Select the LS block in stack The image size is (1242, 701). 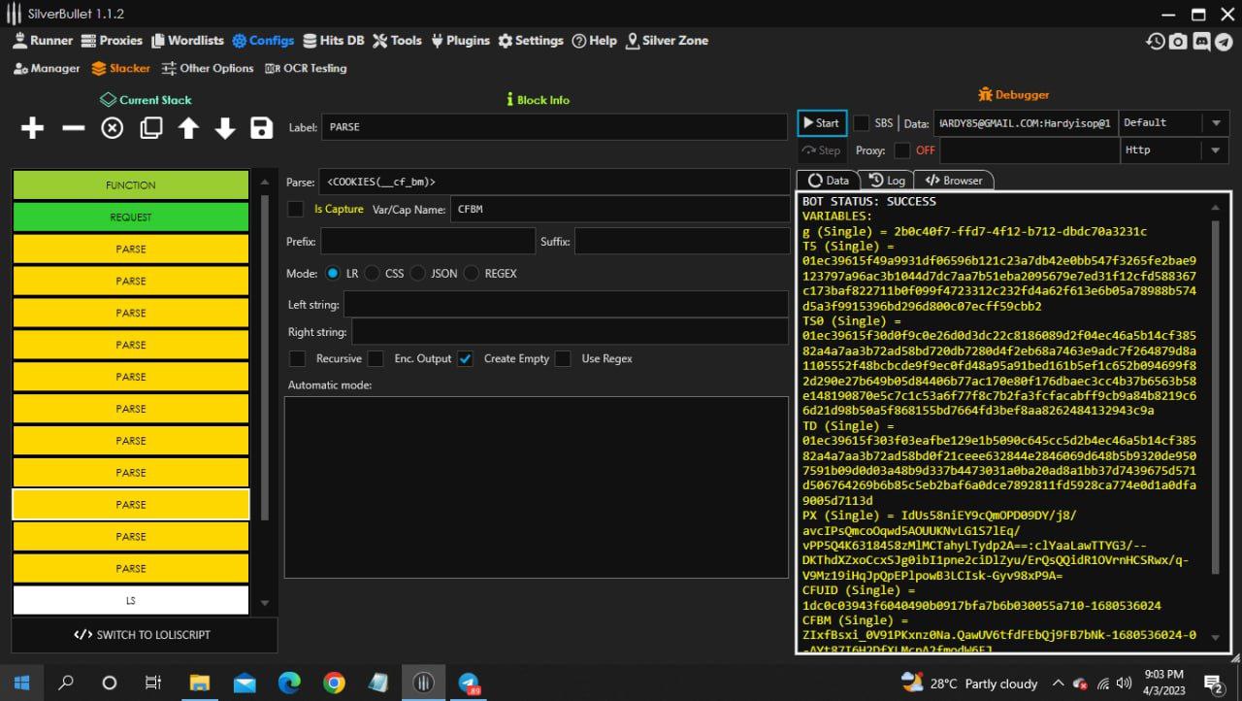(x=131, y=601)
